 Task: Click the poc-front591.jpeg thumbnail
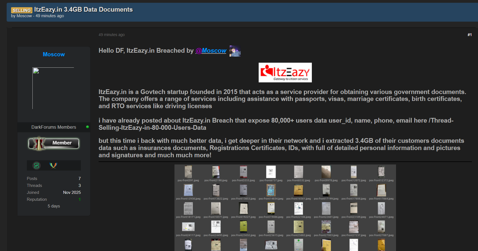188,172
